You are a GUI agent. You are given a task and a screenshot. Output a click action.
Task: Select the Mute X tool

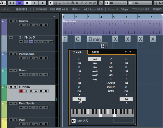(77, 3)
